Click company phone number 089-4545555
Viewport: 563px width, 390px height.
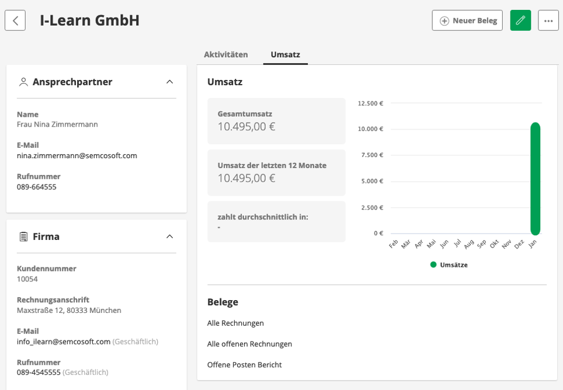(x=39, y=372)
